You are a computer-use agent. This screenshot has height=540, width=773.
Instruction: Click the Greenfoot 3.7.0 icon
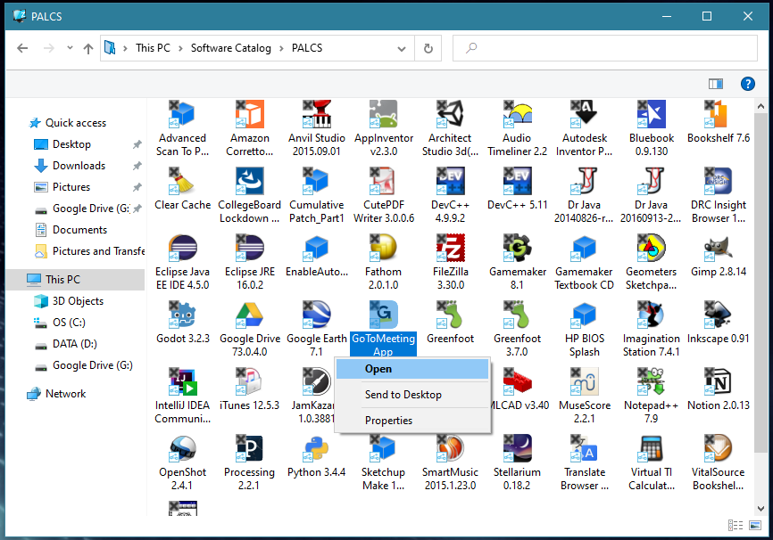(x=517, y=315)
